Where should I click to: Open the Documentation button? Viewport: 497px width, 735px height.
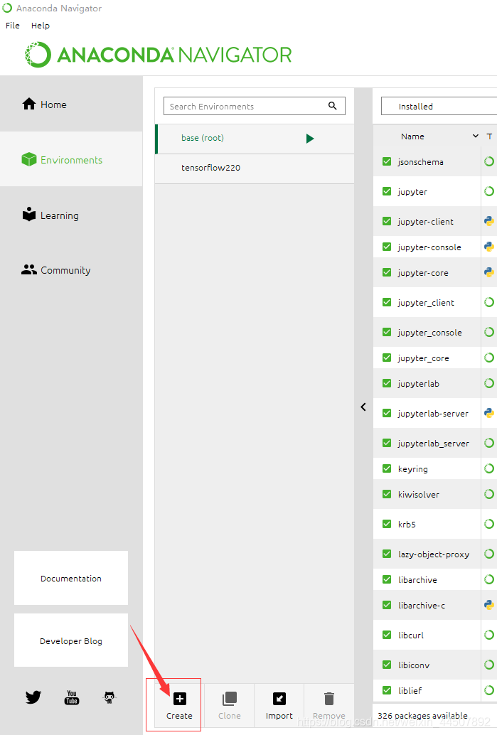click(71, 578)
